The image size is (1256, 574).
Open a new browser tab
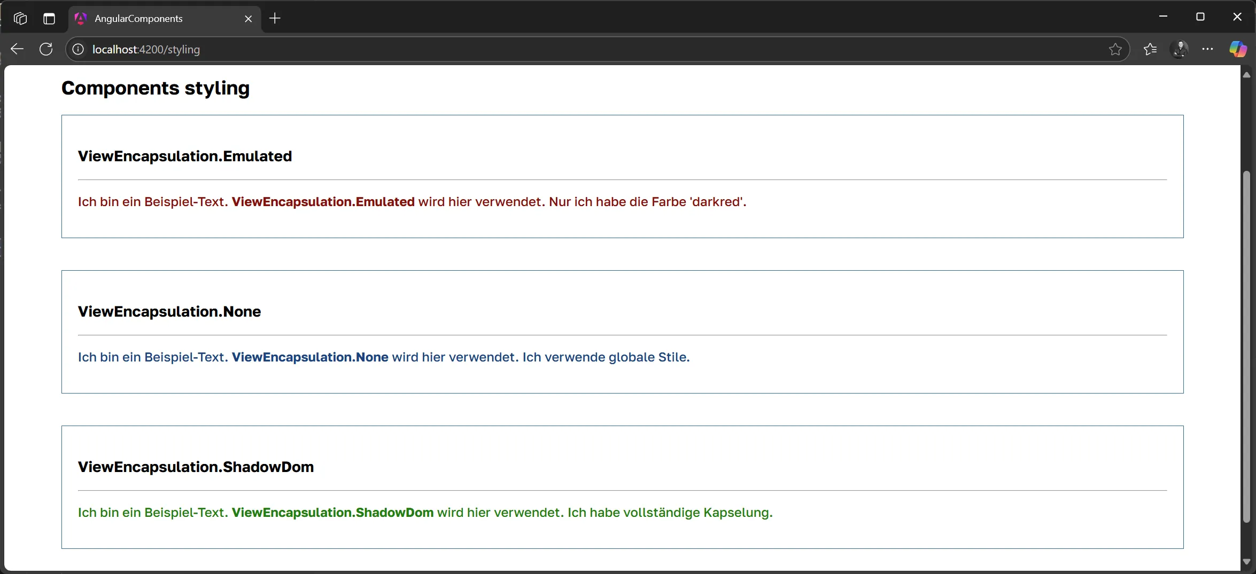pos(275,19)
